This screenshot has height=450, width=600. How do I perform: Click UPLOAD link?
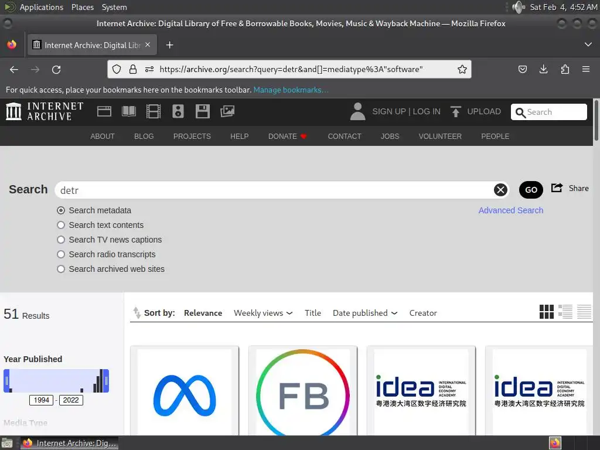[483, 111]
